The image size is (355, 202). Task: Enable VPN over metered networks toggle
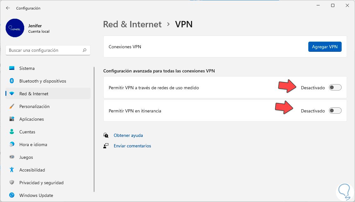(x=335, y=88)
